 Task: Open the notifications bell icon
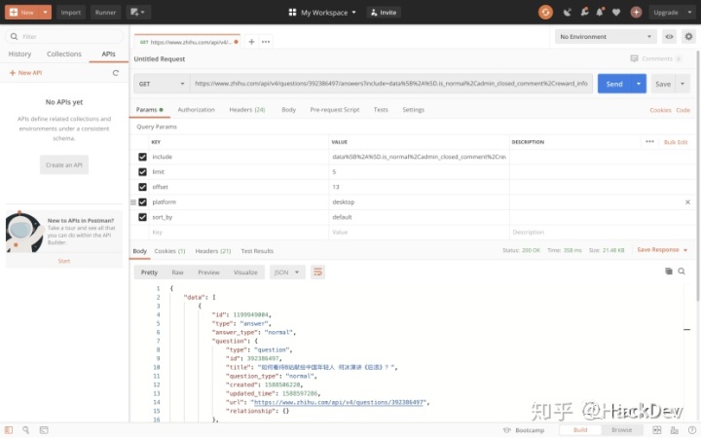coord(600,12)
